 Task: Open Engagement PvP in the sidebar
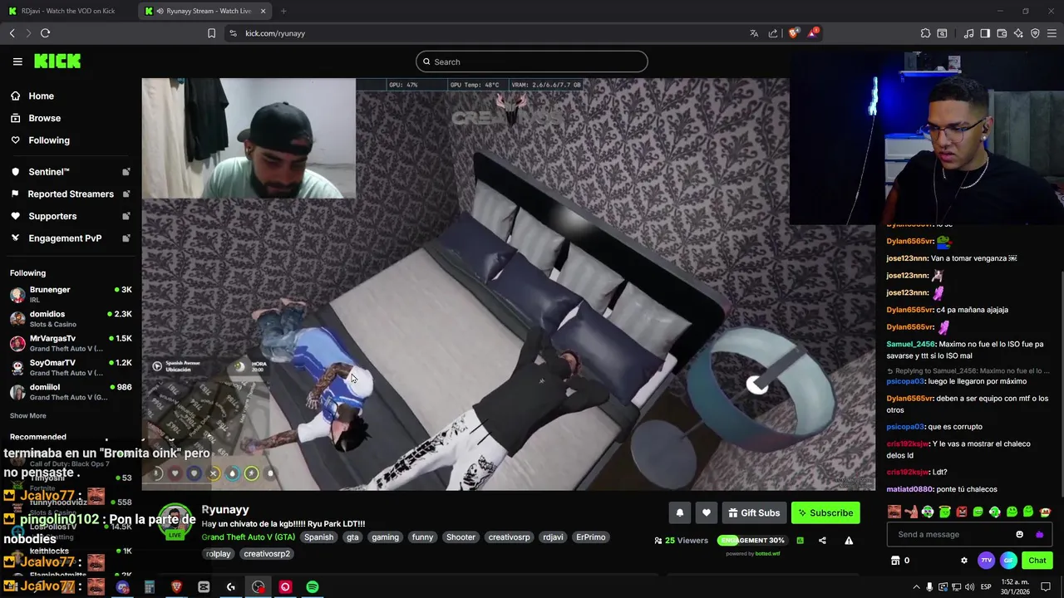click(x=65, y=238)
